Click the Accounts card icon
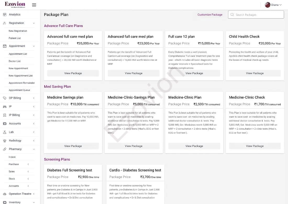The image size is (288, 204). pos(5,124)
